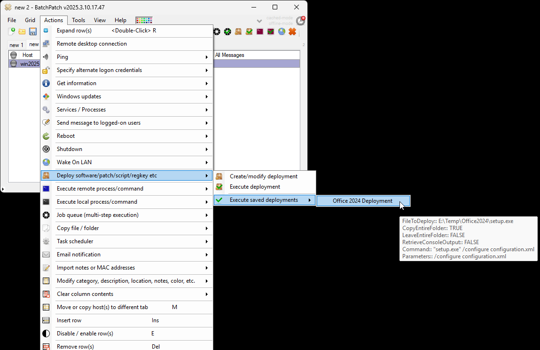Expand the Reboot submenu arrow
The height and width of the screenshot is (350, 540).
click(207, 136)
